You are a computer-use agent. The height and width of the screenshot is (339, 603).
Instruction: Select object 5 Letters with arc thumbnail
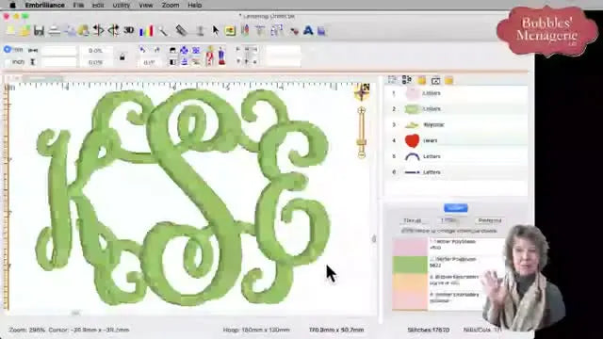coord(456,156)
